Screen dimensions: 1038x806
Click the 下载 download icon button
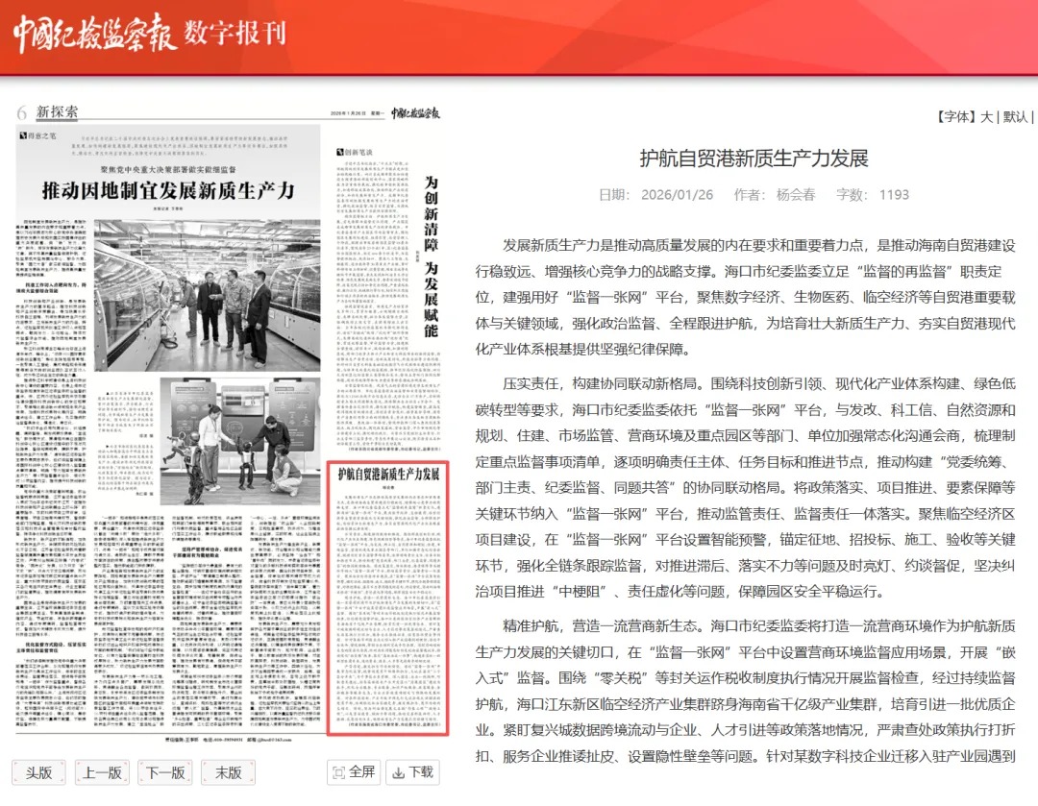411,771
